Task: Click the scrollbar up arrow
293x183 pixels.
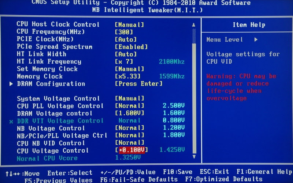Action: click(194, 25)
